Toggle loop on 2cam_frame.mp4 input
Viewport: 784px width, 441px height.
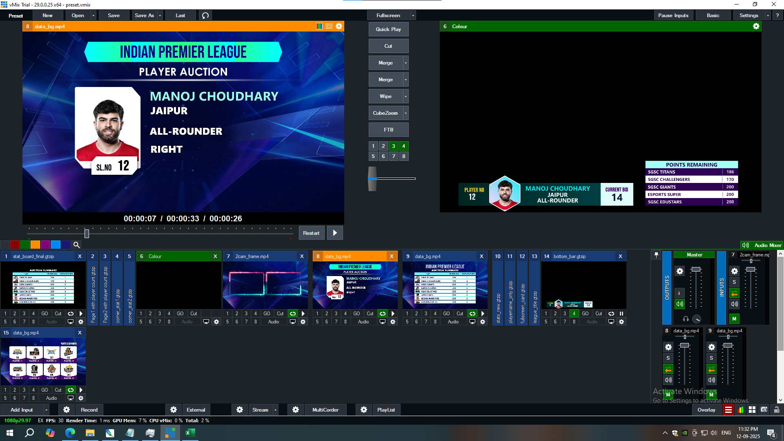pos(293,314)
